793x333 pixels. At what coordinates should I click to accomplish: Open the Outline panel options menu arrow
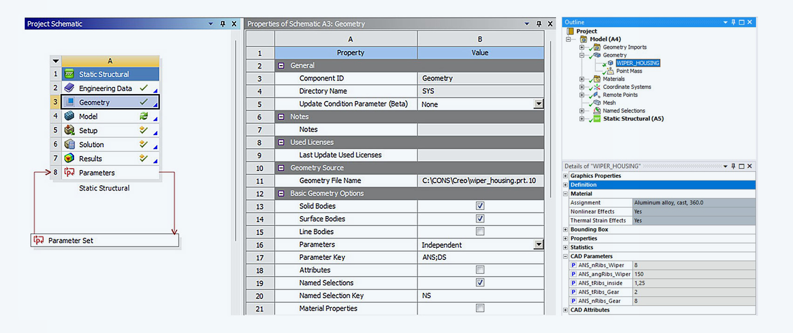tap(725, 22)
